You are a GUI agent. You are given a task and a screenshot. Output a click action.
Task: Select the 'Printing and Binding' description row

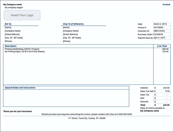(22, 49)
